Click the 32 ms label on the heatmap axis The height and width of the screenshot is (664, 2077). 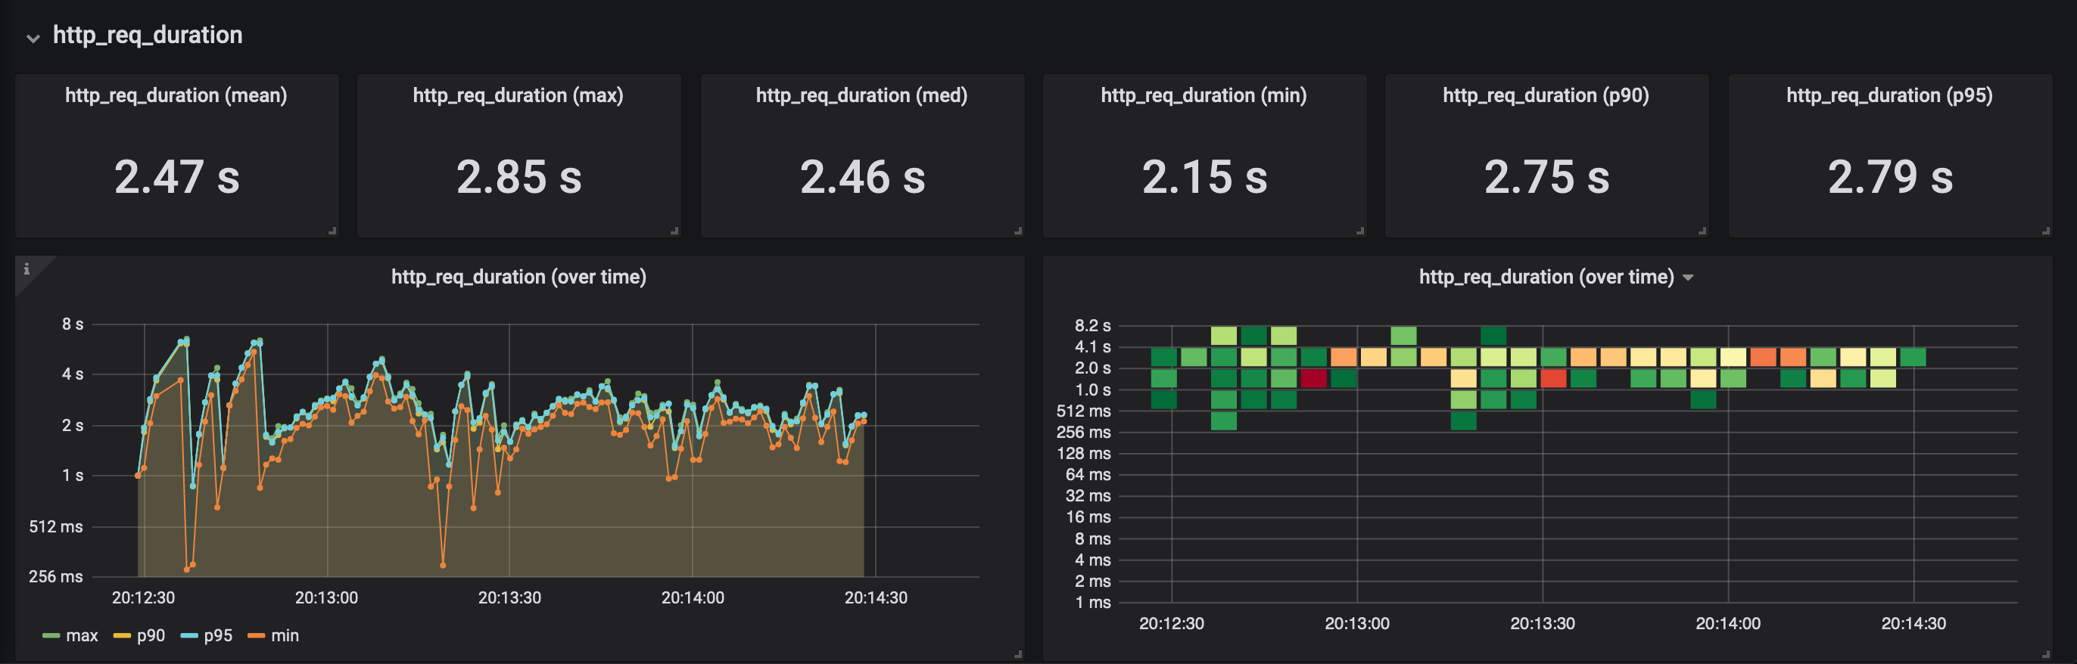coord(1088,496)
